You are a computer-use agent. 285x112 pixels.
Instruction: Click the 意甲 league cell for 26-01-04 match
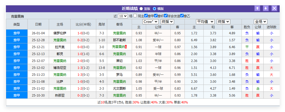(17, 33)
